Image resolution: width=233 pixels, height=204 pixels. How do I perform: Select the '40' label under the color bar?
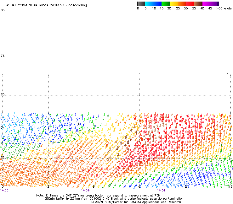coord(202,8)
